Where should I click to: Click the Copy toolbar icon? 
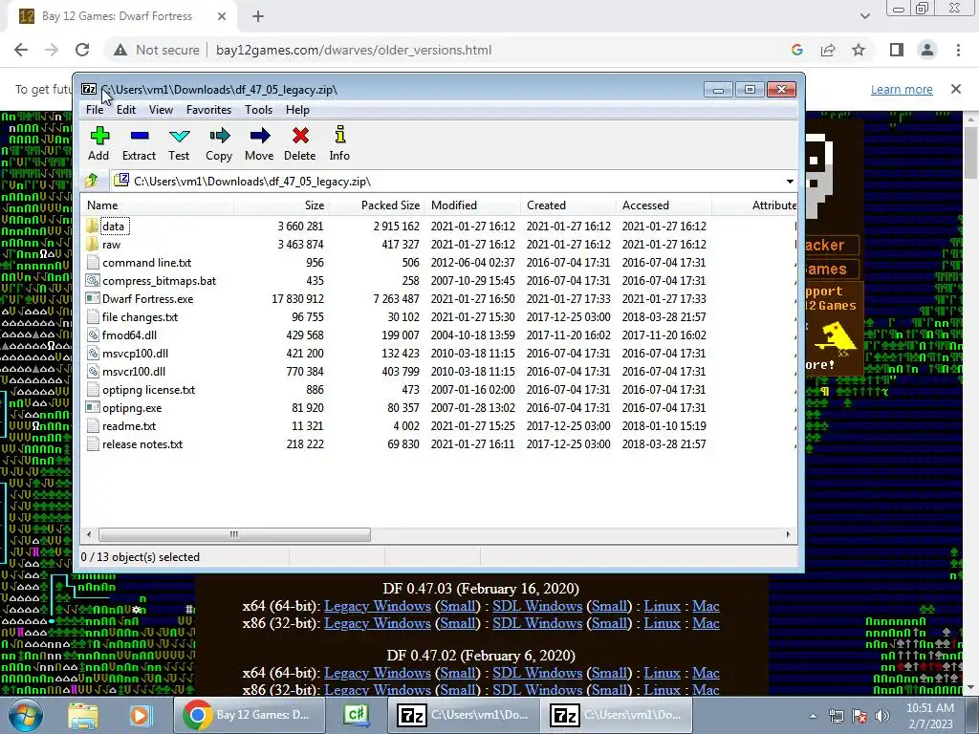pos(219,136)
